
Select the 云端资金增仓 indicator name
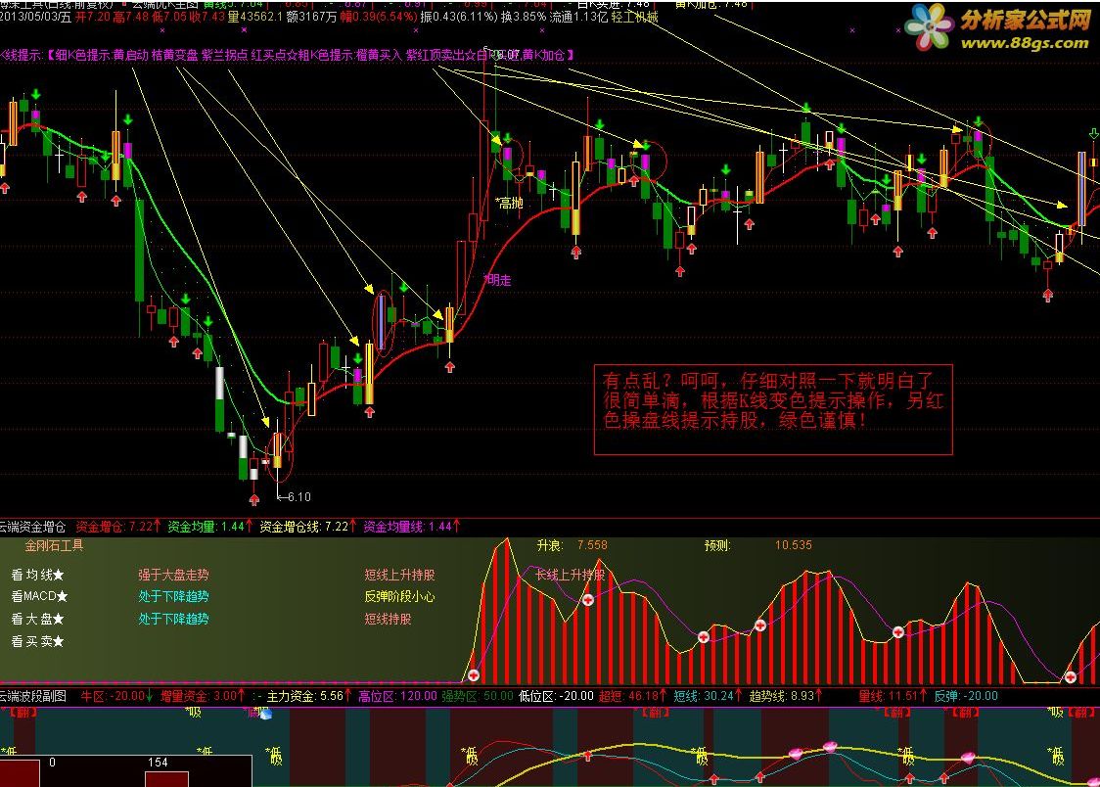coord(33,527)
